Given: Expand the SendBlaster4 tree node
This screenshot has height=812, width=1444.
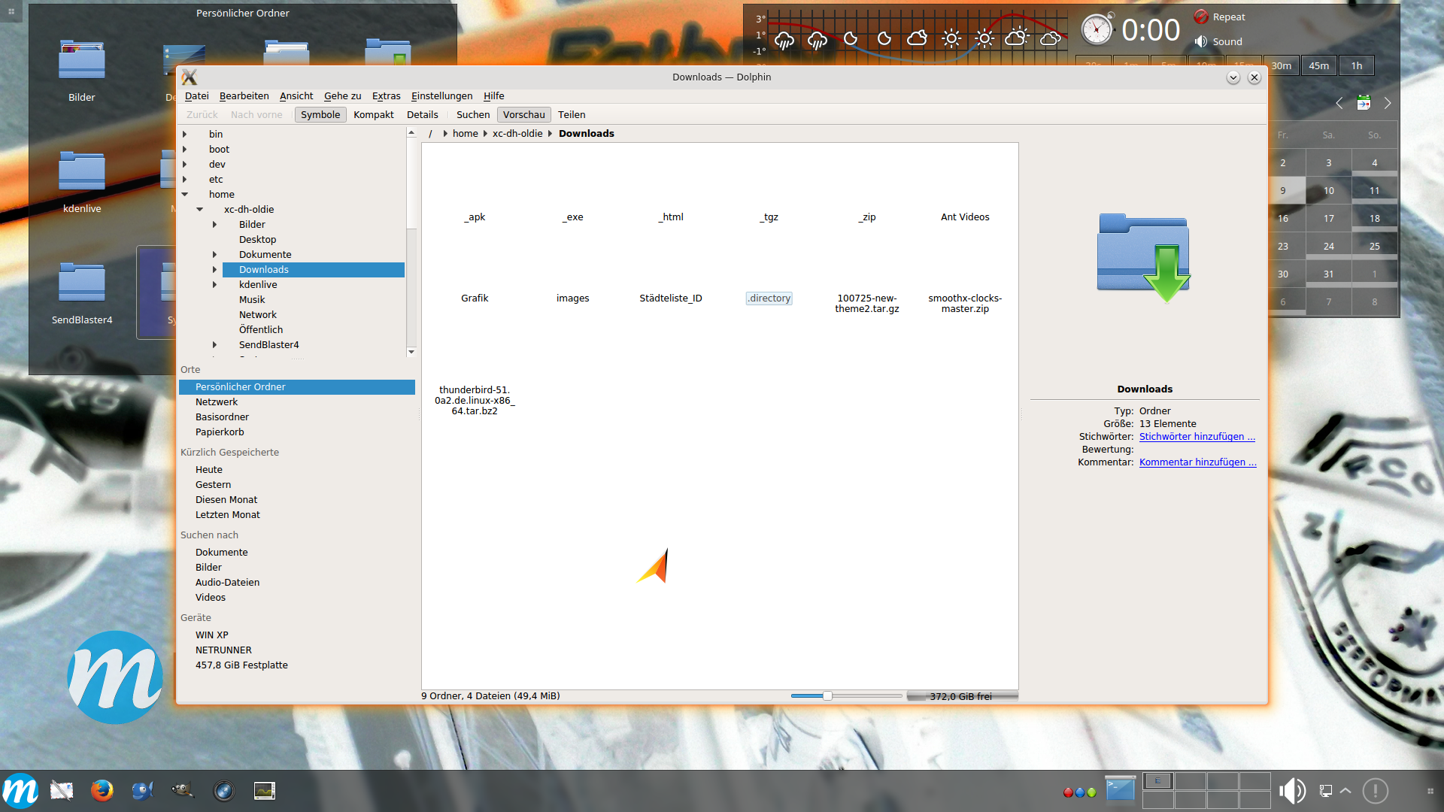Looking at the screenshot, I should coord(214,345).
